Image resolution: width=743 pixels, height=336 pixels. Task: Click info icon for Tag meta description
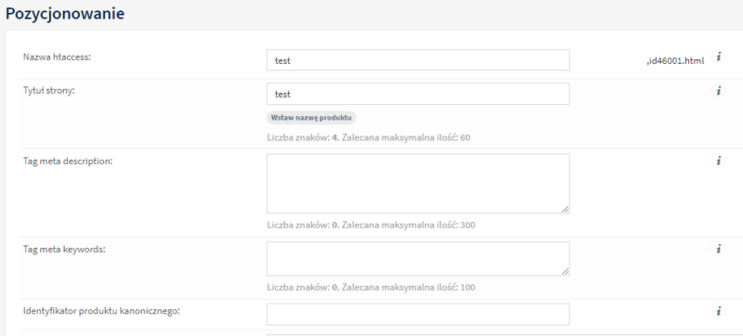718,161
